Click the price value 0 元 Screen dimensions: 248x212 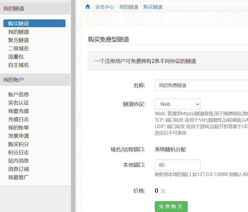(160, 191)
